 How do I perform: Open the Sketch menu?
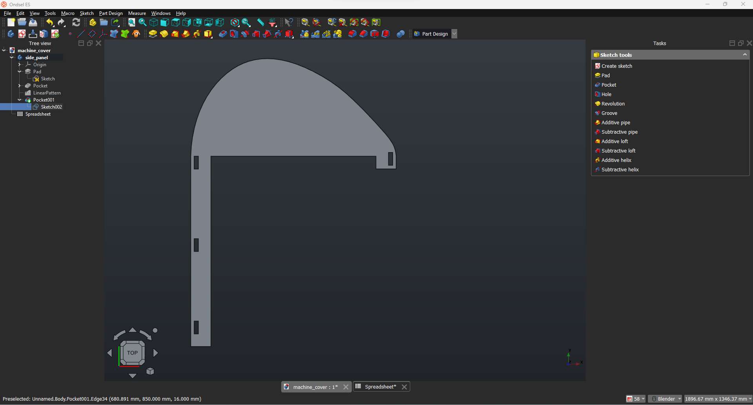[87, 13]
